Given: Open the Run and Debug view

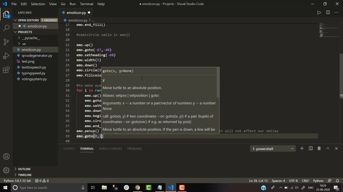Looking at the screenshot, I should 6,55.
